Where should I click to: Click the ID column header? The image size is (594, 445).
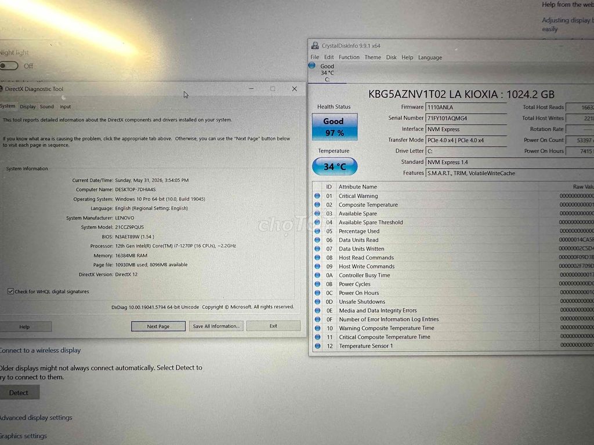pyautogui.click(x=329, y=187)
